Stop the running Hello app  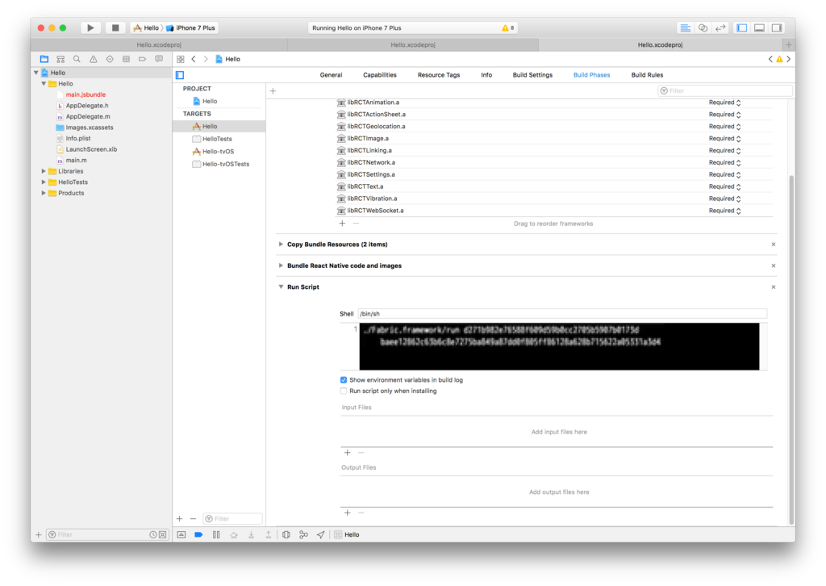[x=115, y=28]
